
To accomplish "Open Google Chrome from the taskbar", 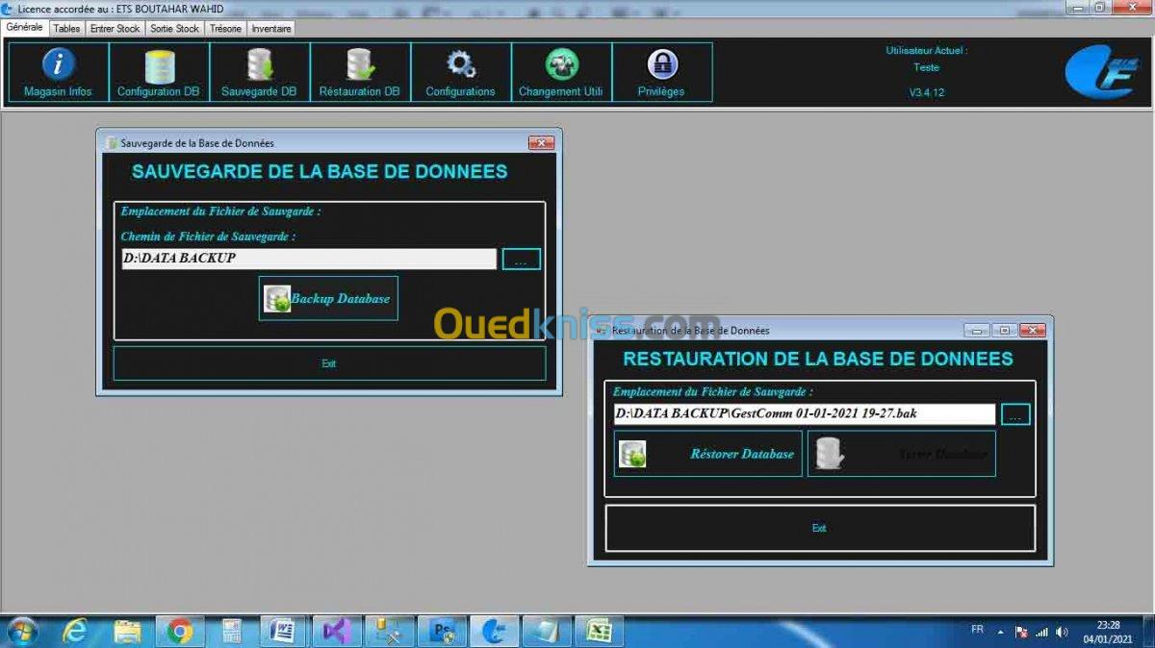I will pos(179,631).
